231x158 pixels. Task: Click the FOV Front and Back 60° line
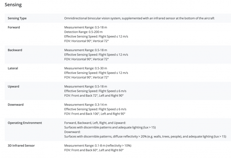pyautogui.click(x=94, y=150)
